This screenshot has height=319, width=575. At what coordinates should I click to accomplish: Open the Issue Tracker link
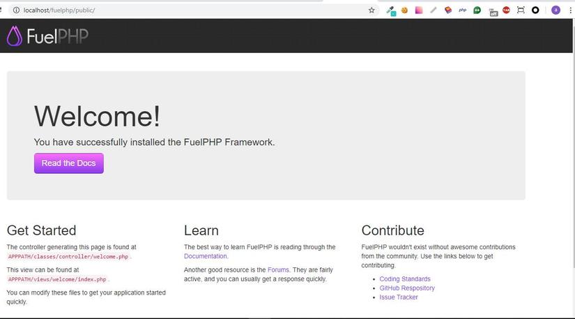coord(399,297)
